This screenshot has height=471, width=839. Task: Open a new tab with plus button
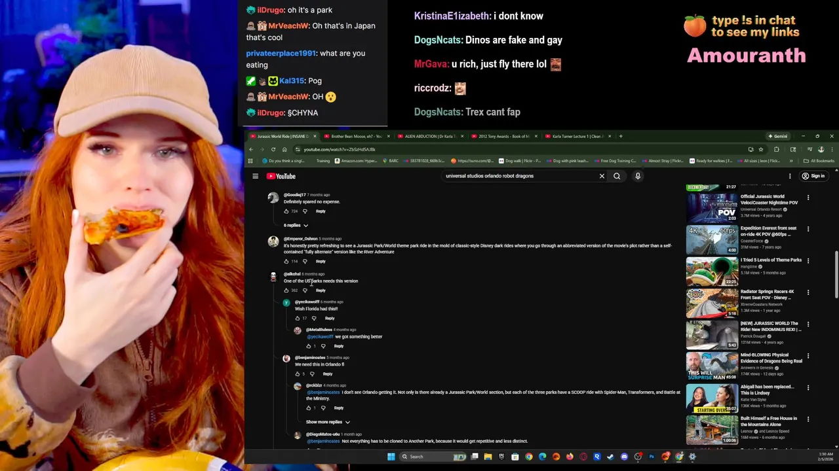point(621,136)
